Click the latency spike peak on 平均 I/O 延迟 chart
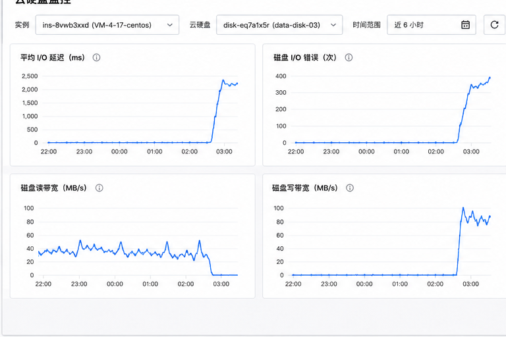 pyautogui.click(x=223, y=80)
